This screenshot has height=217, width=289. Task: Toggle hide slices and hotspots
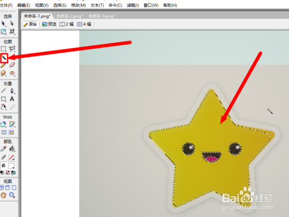[x=4, y=133]
